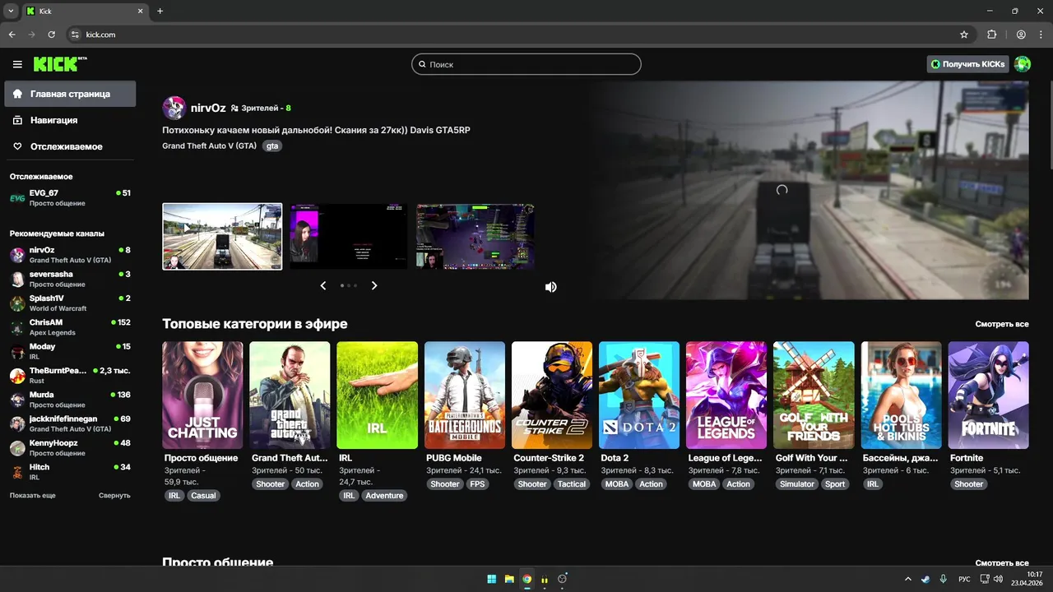Open new browser tab
This screenshot has width=1053, height=592.
[160, 11]
